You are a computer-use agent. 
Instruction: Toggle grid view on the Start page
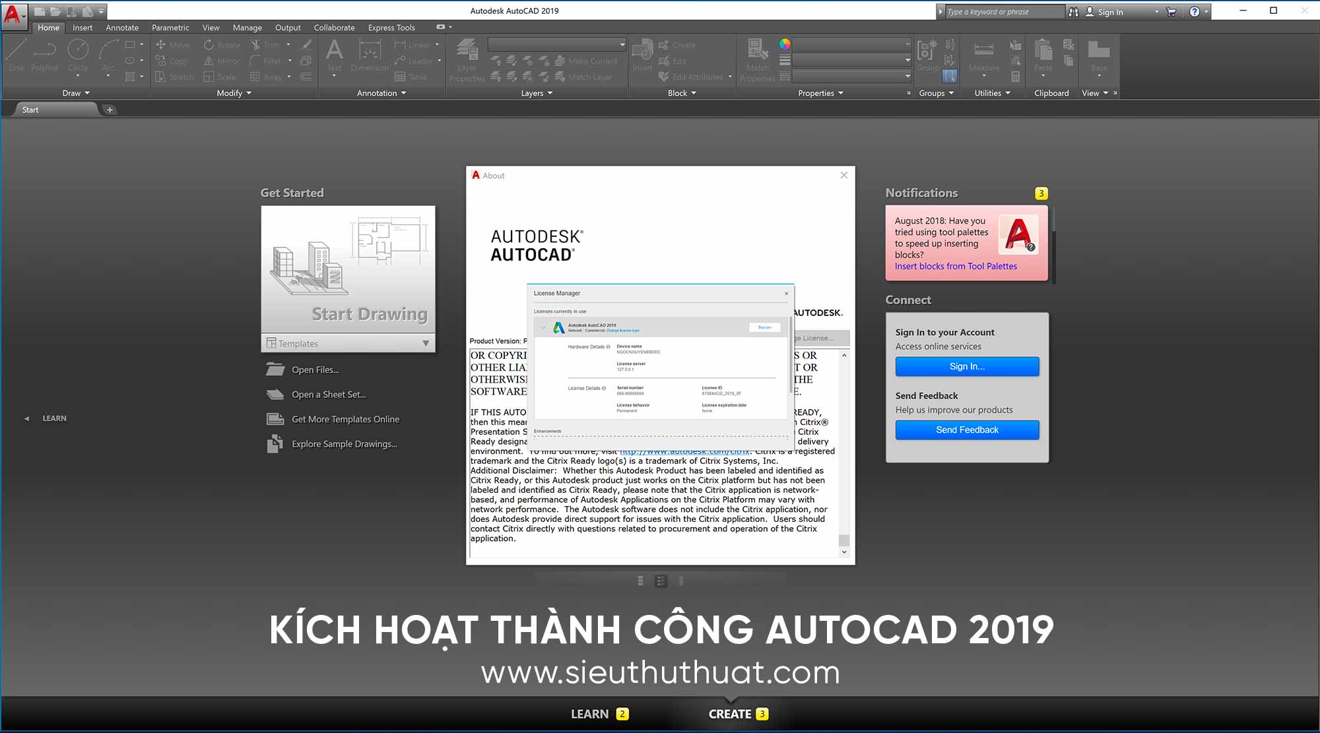coord(660,581)
